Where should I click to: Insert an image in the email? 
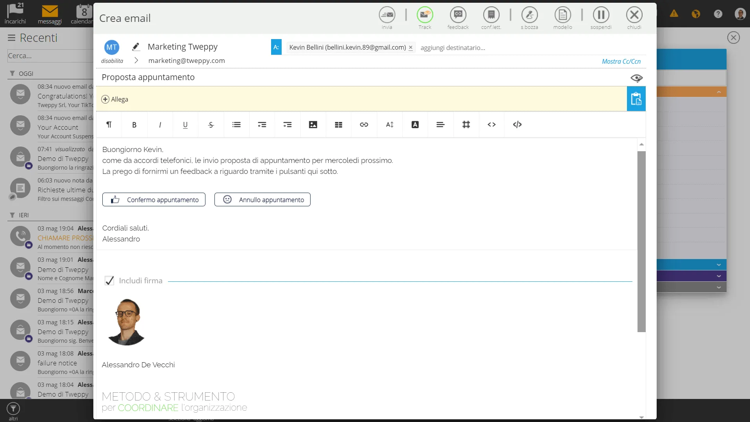tap(313, 125)
